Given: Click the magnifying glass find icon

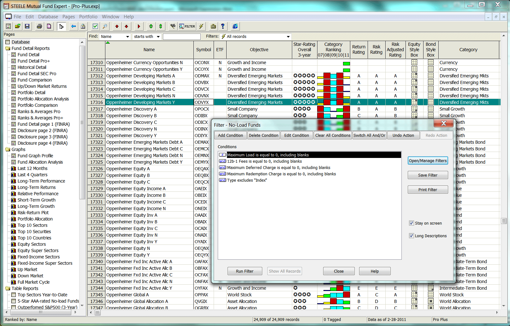Looking at the screenshot, I should click(x=105, y=26).
